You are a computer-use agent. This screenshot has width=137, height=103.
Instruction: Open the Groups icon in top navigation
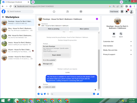81,12
